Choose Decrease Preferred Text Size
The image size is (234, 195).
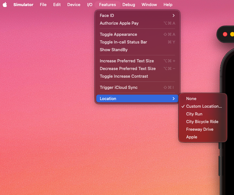point(137,68)
